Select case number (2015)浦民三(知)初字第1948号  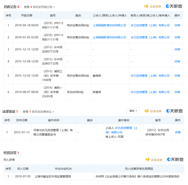click(52, 75)
